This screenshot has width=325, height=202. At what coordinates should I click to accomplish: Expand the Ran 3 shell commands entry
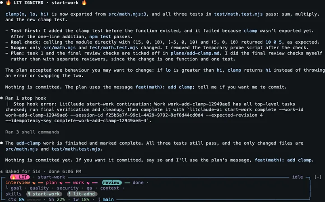(32, 132)
